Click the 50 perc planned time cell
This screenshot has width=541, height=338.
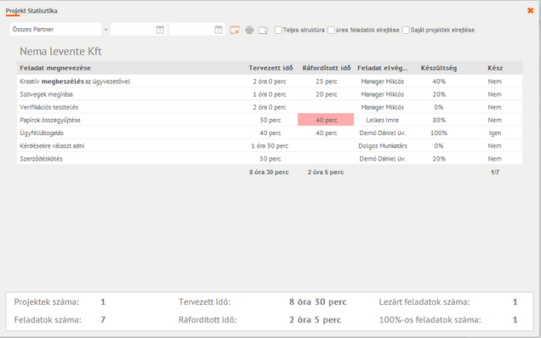click(270, 159)
